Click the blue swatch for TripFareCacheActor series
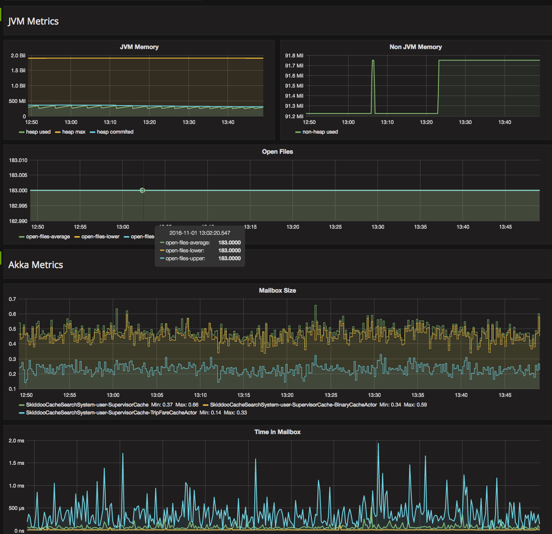This screenshot has width=552, height=534. coord(21,413)
